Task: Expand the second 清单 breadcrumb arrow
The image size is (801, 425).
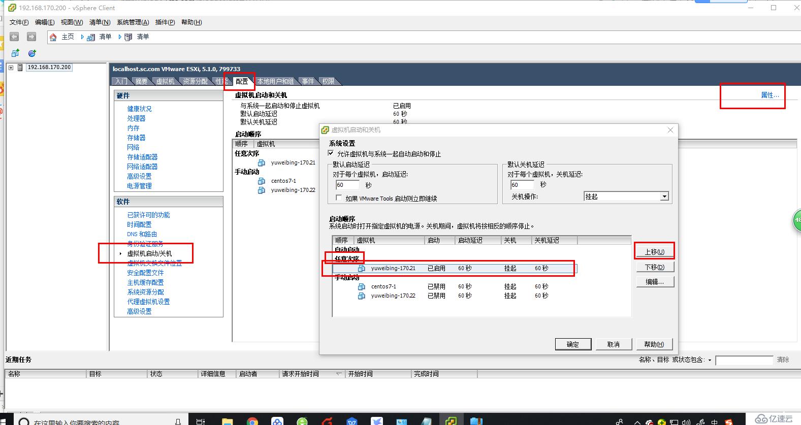Action: (120, 37)
